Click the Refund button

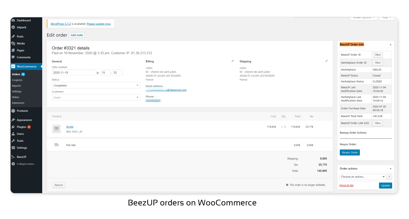point(59,185)
